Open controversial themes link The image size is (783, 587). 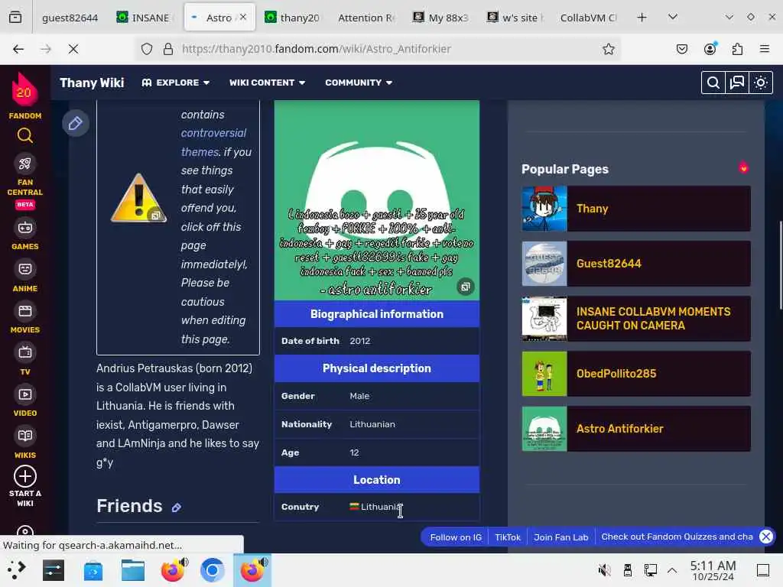tap(213, 142)
